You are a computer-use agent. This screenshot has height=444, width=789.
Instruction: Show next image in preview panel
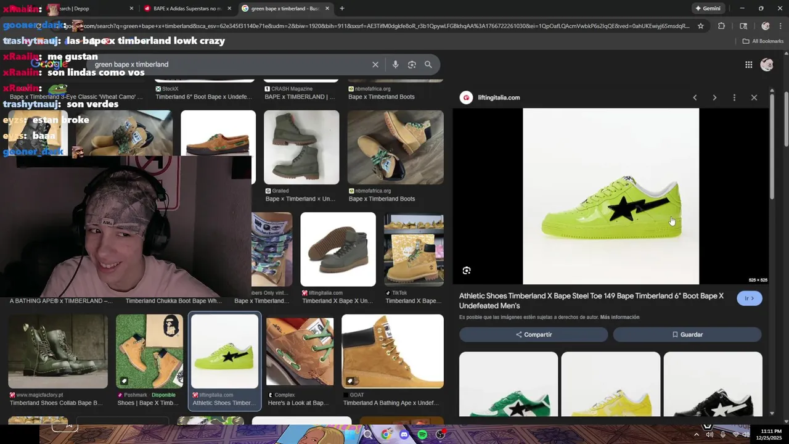tap(714, 97)
